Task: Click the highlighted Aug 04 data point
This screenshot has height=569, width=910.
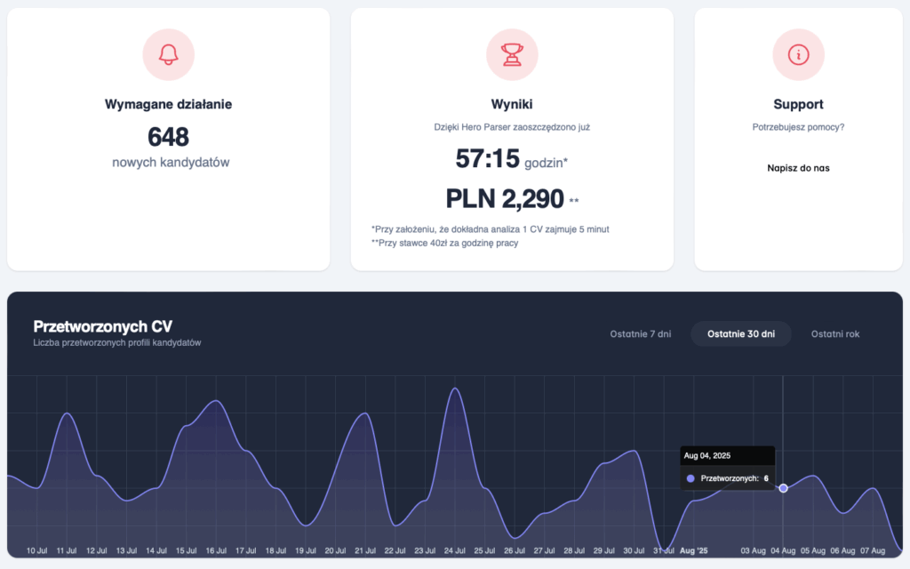Action: tap(783, 487)
